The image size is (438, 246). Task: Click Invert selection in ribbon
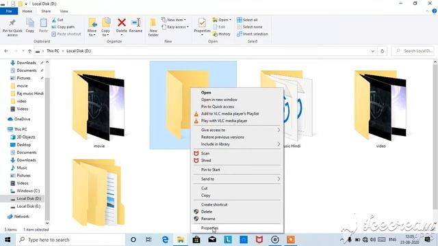253,34
